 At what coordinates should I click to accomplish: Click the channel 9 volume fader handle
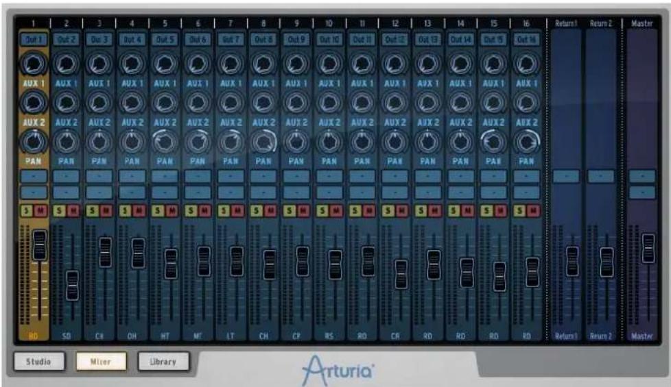click(x=303, y=261)
